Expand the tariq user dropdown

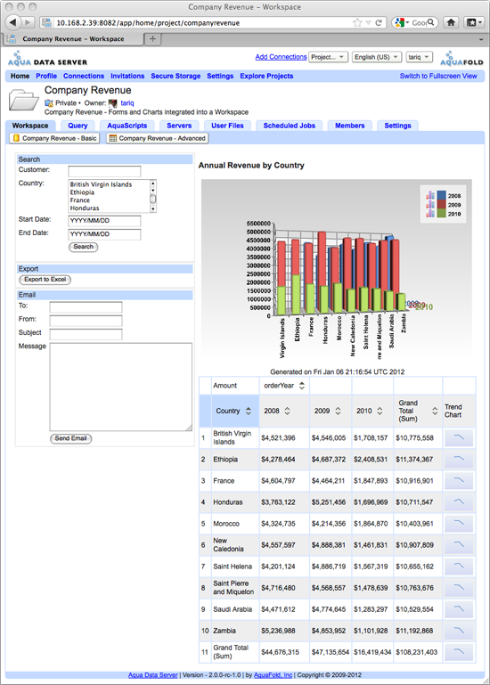(x=420, y=57)
